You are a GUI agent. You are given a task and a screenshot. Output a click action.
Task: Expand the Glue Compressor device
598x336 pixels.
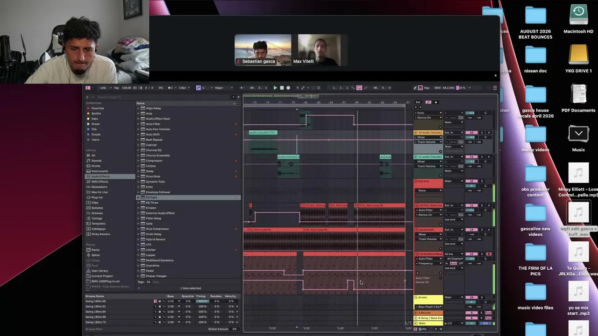139,229
